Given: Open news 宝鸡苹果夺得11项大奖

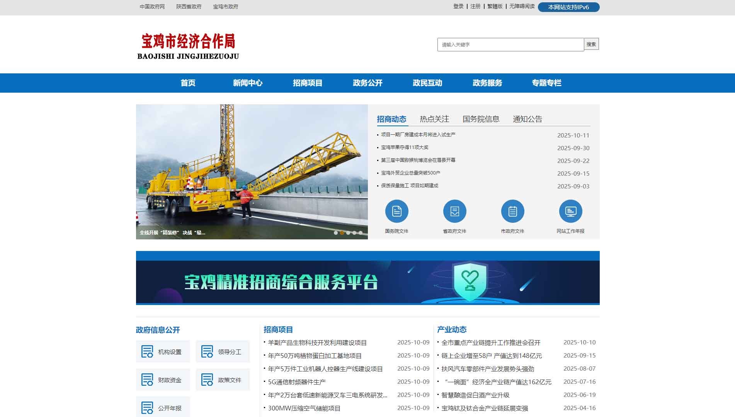Looking at the screenshot, I should coord(405,147).
